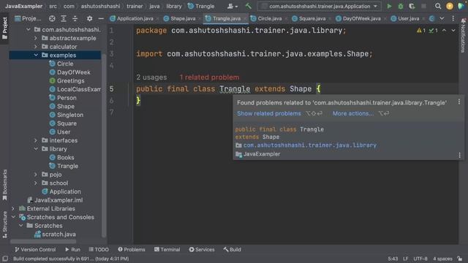The image size is (468, 263).
Task: Expand all in Project panel
Action: coord(64,18)
